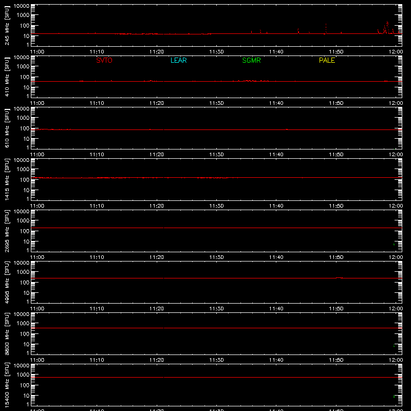Click 11:50 label under the 1415 MHz plot
411x411 pixels.
(336, 206)
